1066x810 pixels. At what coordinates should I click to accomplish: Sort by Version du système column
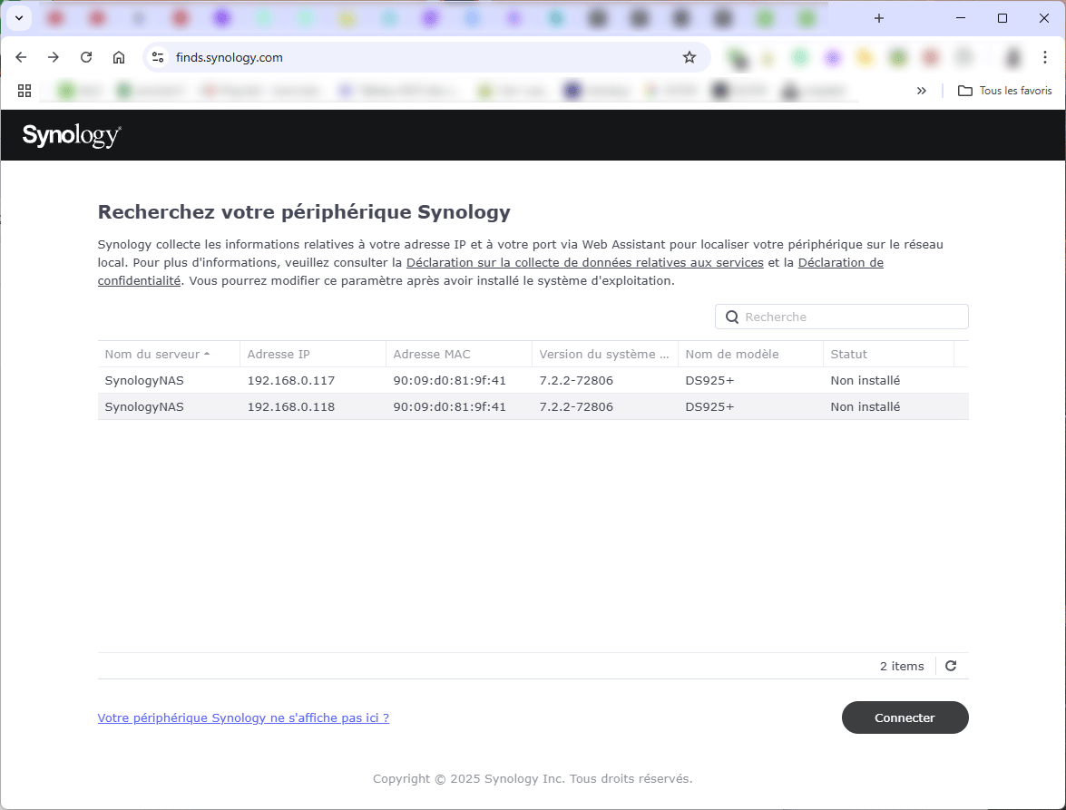click(605, 354)
